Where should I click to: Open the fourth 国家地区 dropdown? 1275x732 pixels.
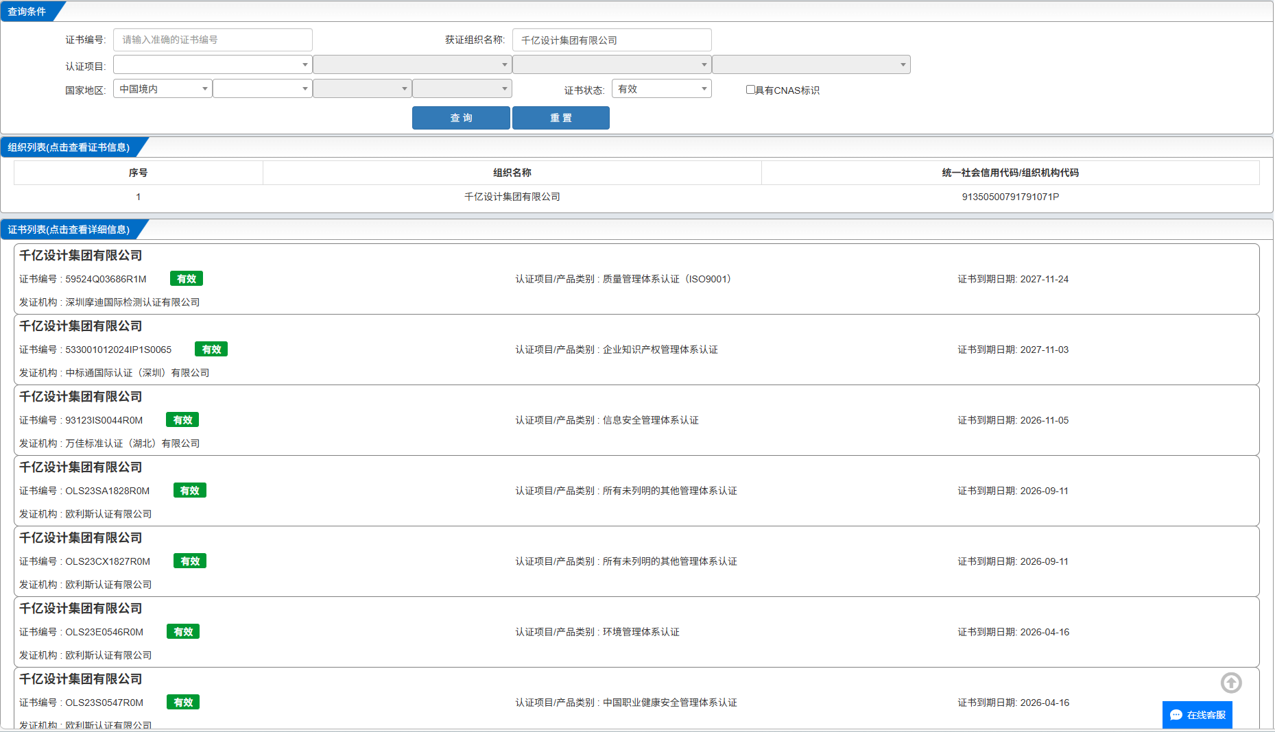[462, 88]
